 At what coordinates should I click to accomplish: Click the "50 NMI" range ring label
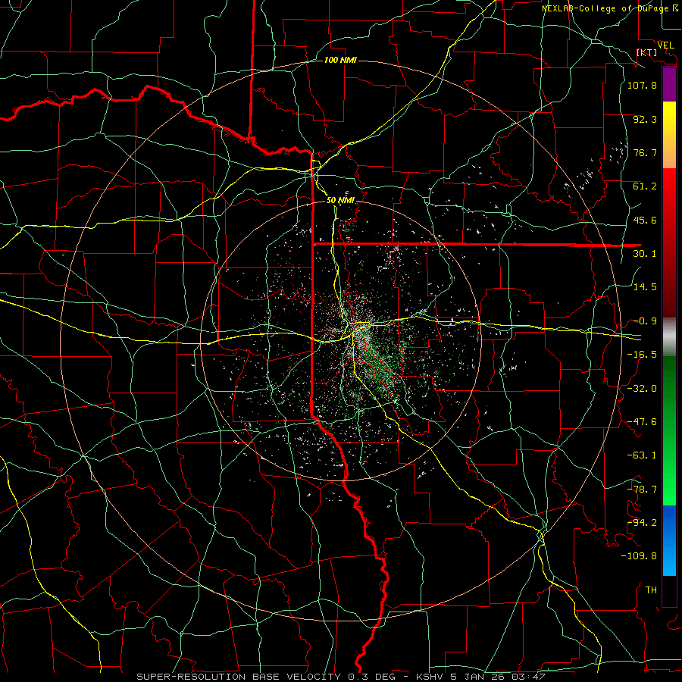click(340, 200)
